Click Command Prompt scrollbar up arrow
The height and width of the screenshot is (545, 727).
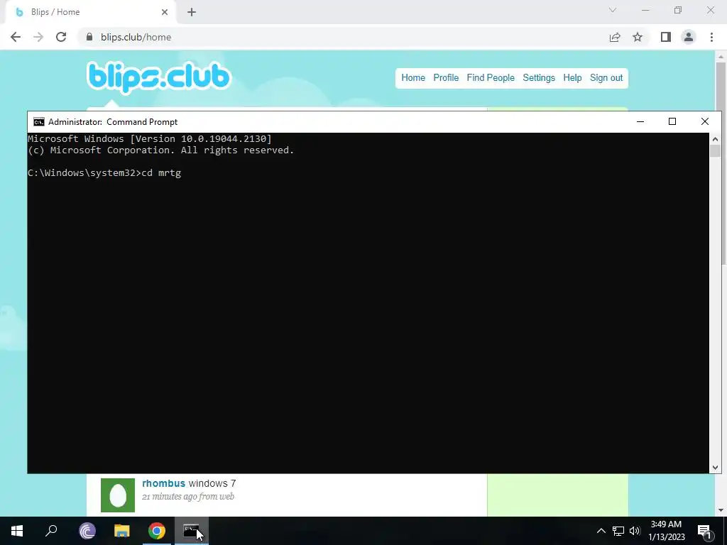pos(715,139)
